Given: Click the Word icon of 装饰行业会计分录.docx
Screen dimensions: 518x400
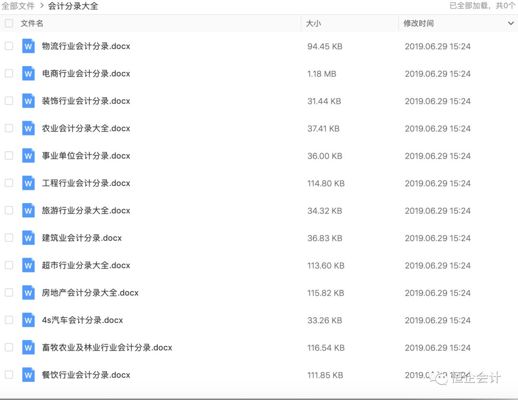Looking at the screenshot, I should tap(28, 101).
